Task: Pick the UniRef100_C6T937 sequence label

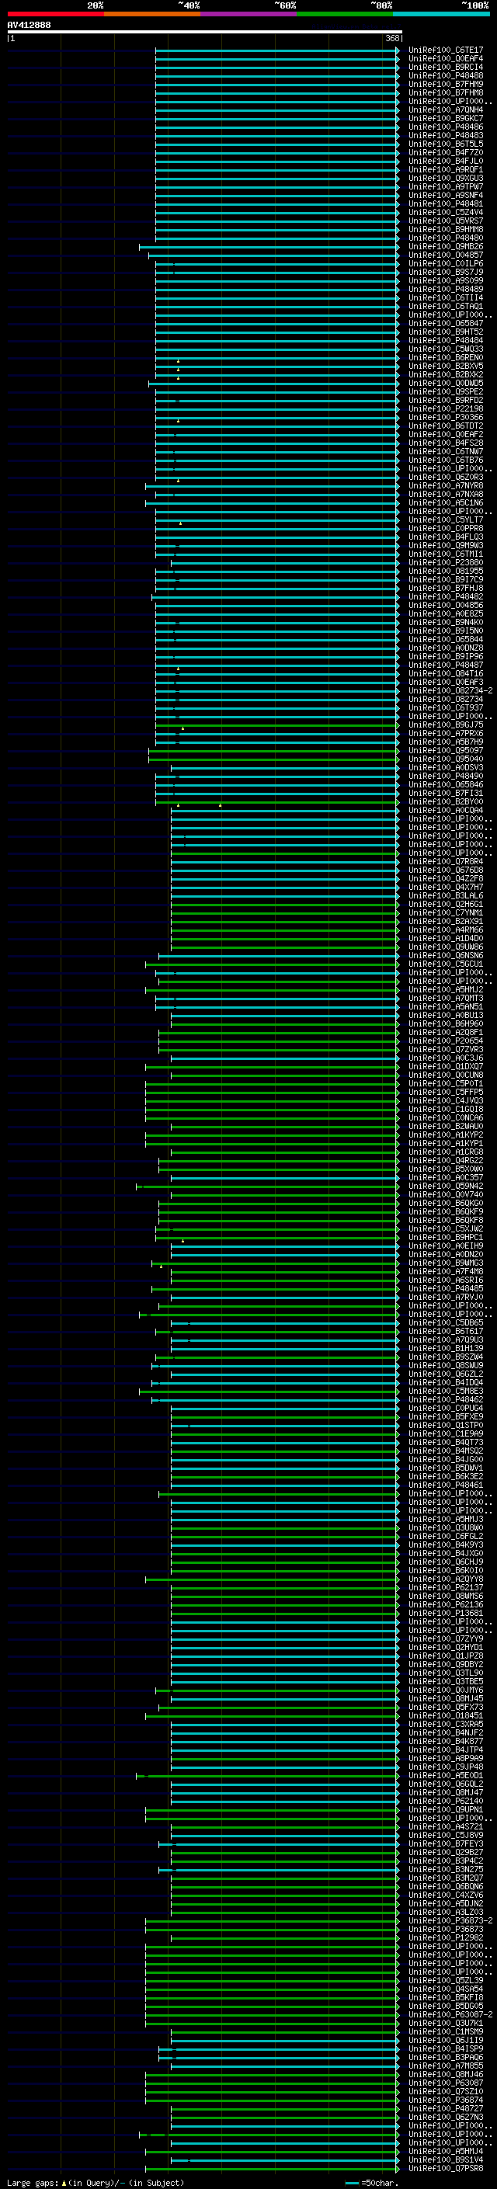Action: click(x=445, y=708)
